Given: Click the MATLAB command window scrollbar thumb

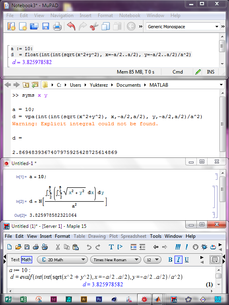Looking at the screenshot, I should point(222,124).
